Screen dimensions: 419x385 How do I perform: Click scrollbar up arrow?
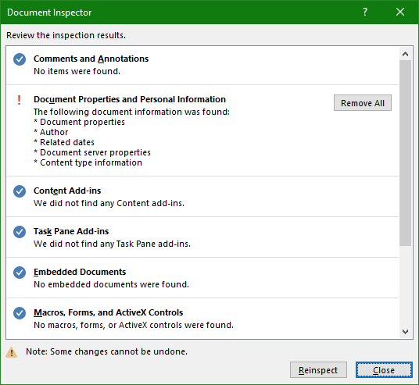pyautogui.click(x=405, y=54)
